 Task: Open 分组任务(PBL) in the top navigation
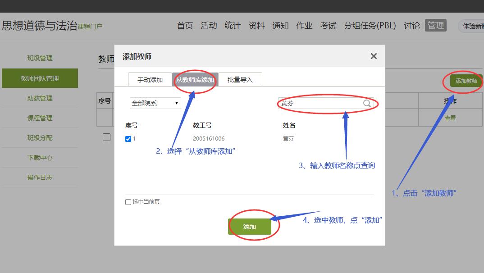[x=370, y=26]
